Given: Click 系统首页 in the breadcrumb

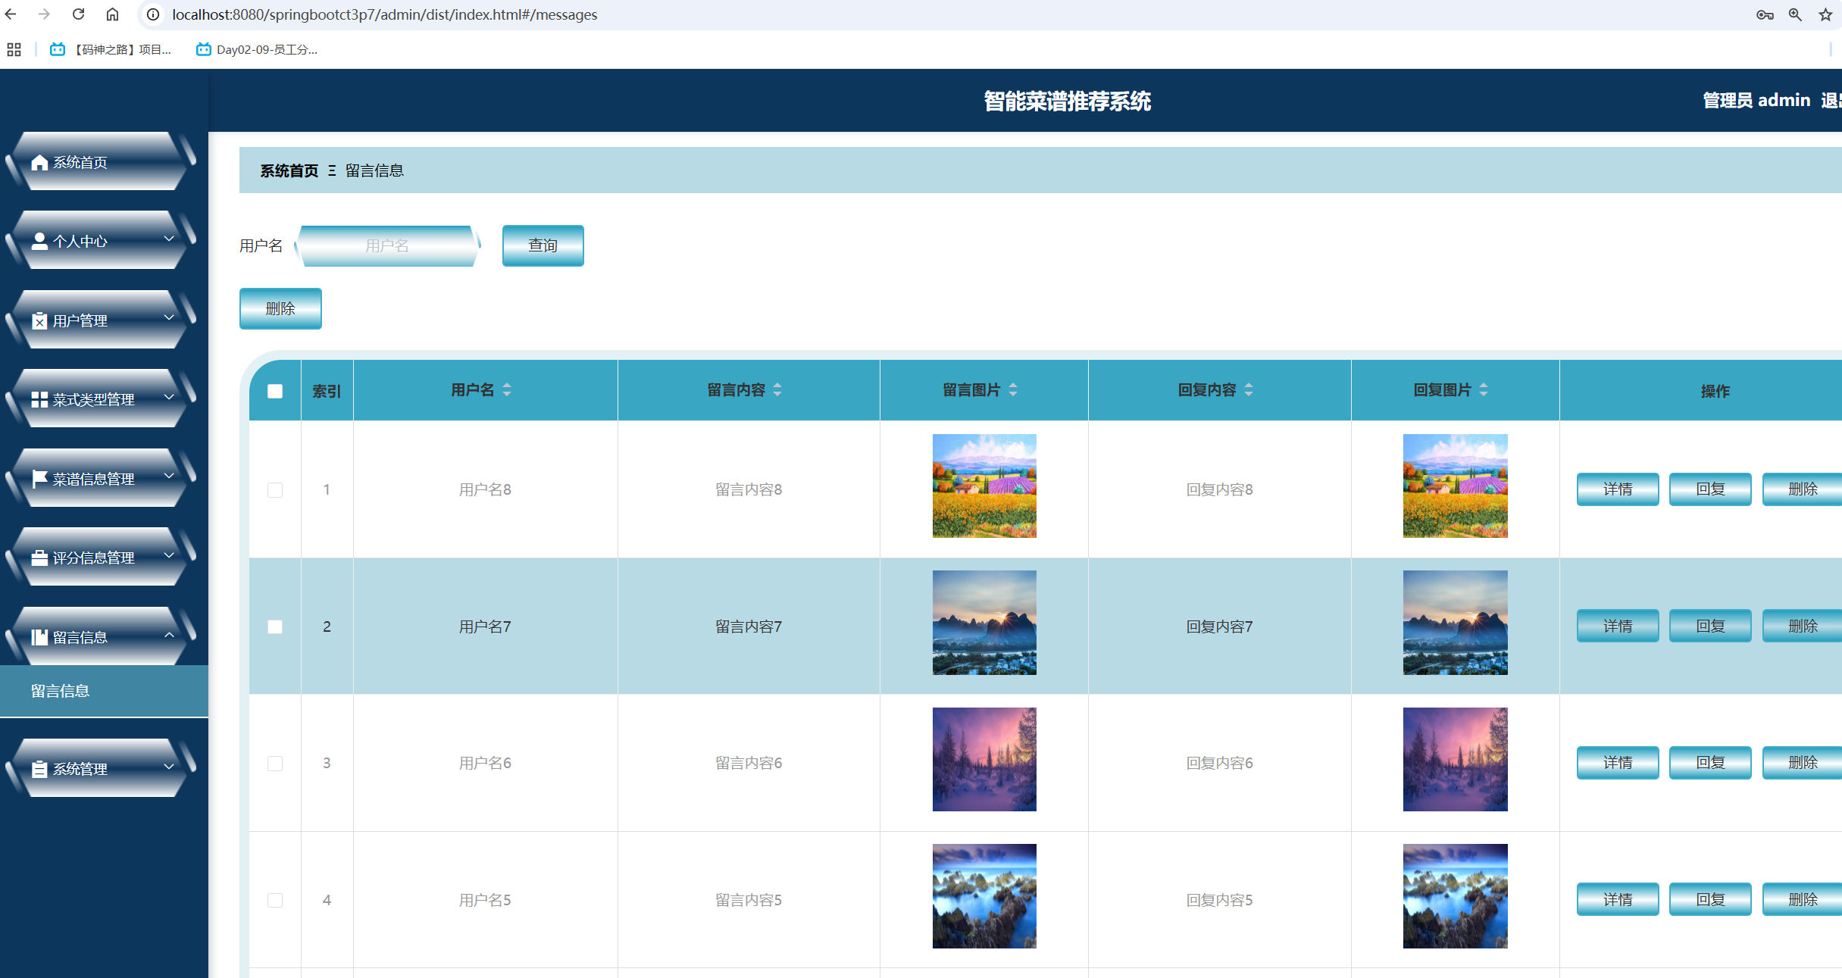Looking at the screenshot, I should tap(289, 170).
